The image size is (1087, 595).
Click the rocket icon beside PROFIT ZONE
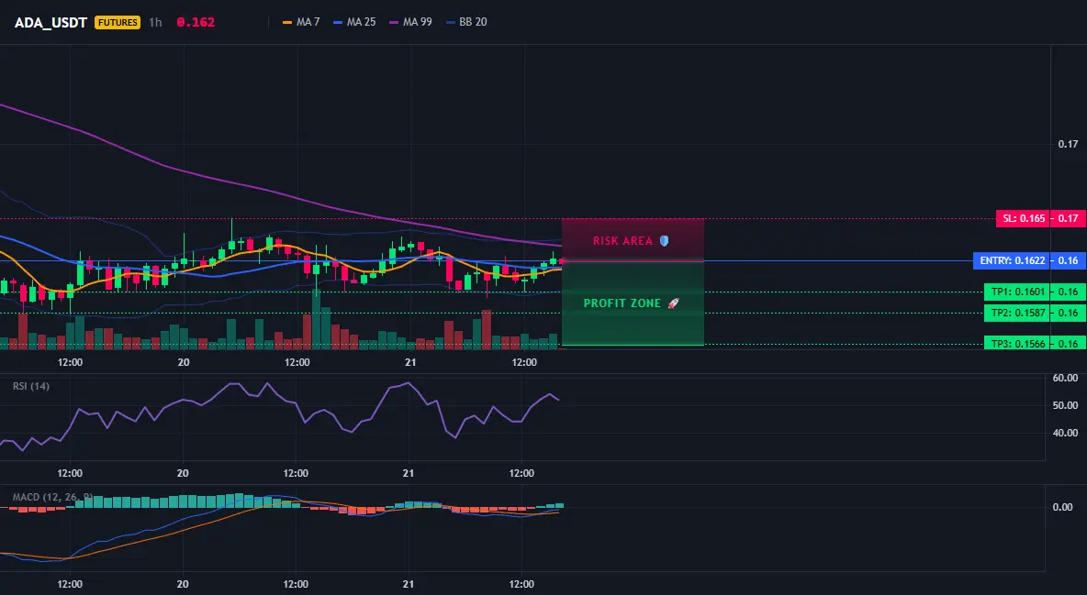(673, 303)
